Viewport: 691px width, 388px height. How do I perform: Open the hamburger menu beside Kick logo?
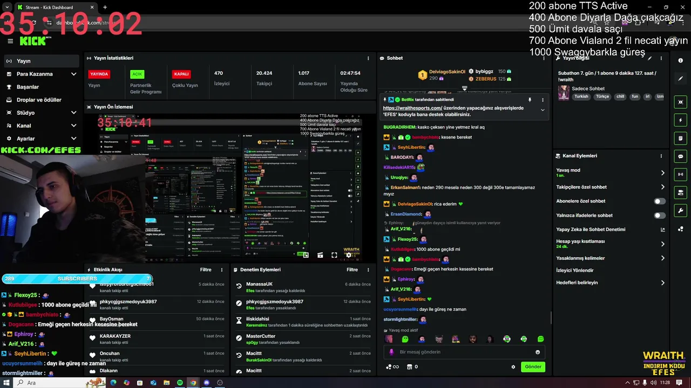coord(10,41)
